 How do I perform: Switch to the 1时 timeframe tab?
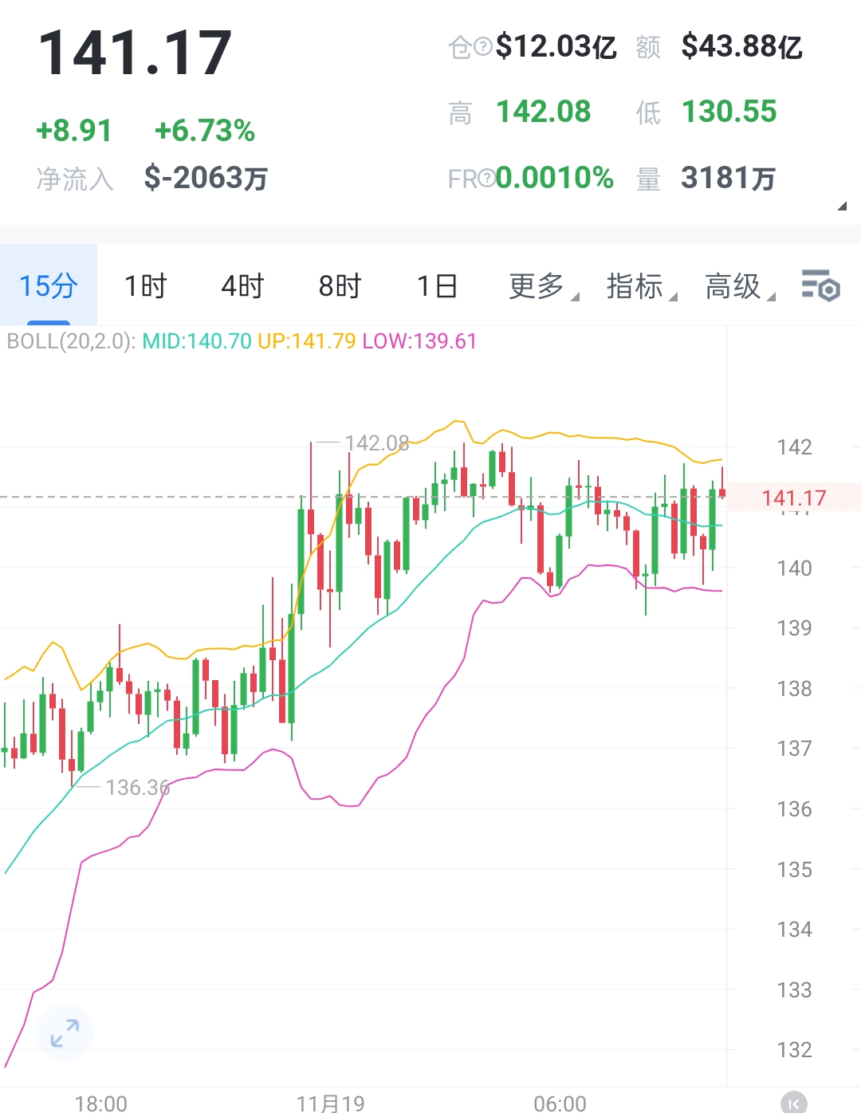point(145,285)
